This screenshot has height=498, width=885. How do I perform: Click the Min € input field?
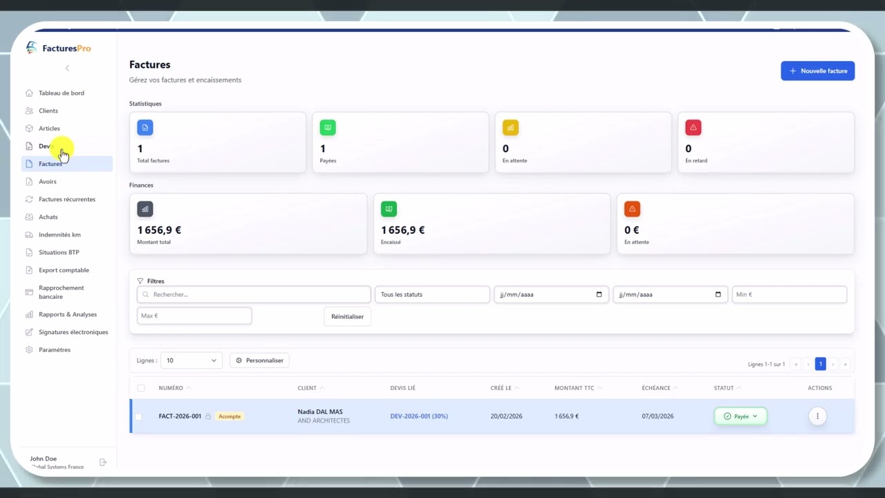[789, 295]
